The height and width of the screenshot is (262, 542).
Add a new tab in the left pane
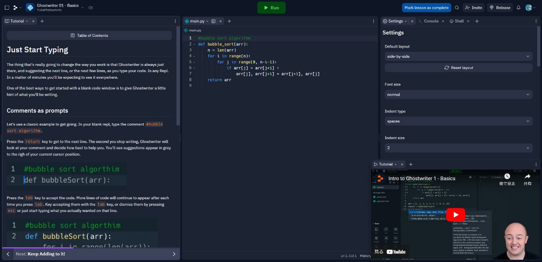pyautogui.click(x=42, y=21)
